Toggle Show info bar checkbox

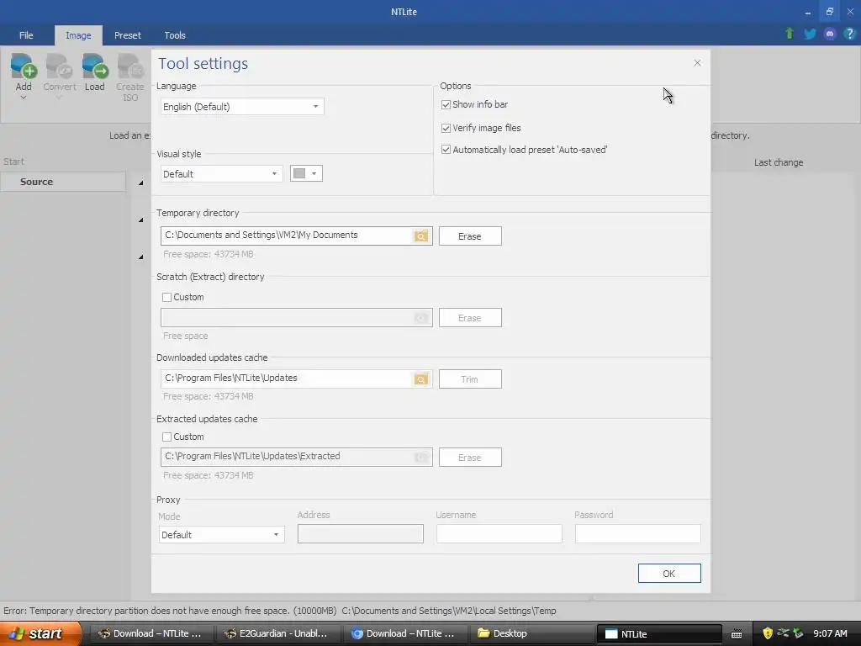[x=446, y=104]
